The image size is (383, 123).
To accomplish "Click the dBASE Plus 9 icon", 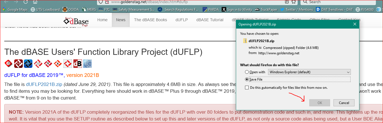I will tap(48, 64).
